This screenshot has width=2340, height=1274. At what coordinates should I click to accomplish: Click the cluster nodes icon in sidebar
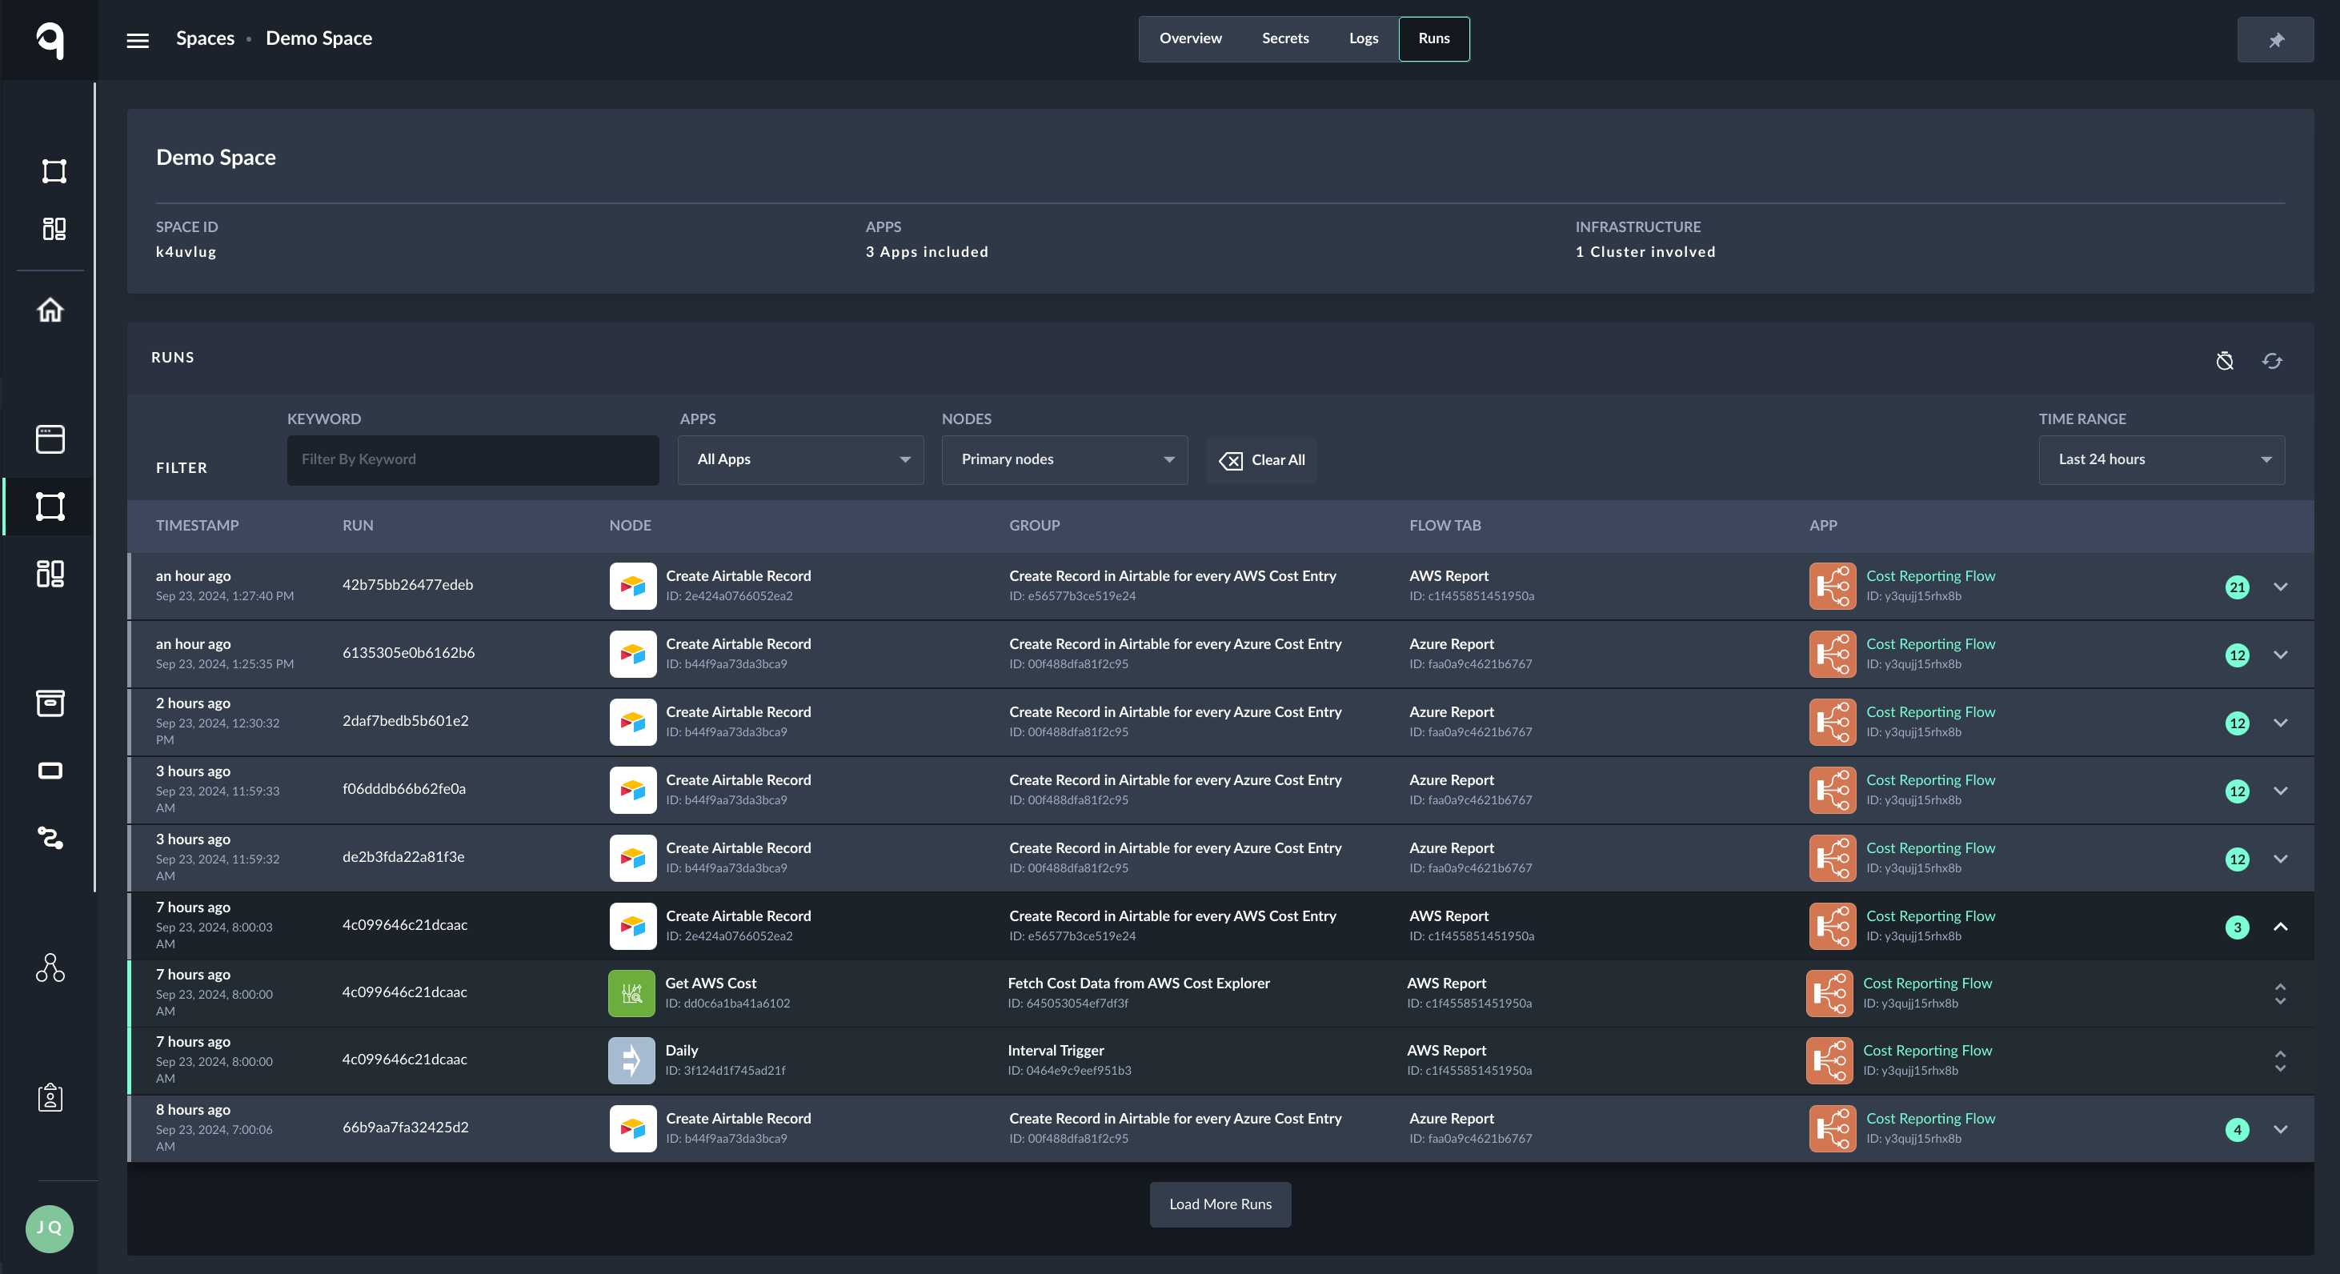pyautogui.click(x=50, y=967)
